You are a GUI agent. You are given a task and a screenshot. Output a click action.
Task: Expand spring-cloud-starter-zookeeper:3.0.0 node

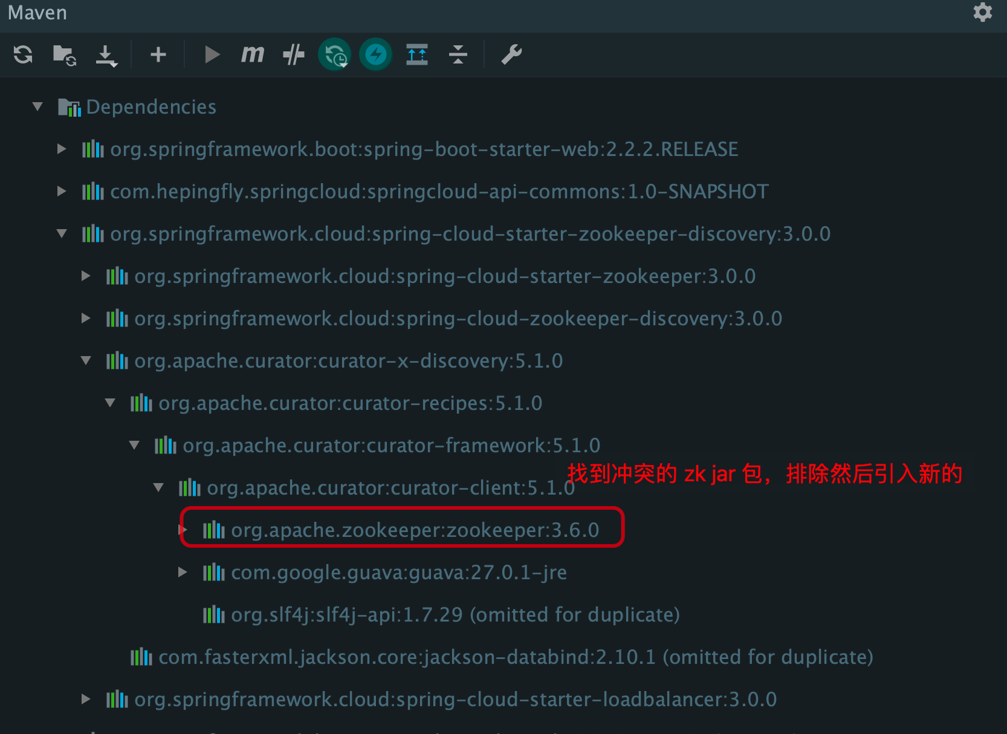point(85,276)
